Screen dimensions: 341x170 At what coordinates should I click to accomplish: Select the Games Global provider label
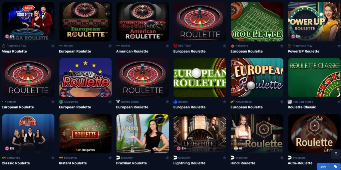(x=130, y=102)
